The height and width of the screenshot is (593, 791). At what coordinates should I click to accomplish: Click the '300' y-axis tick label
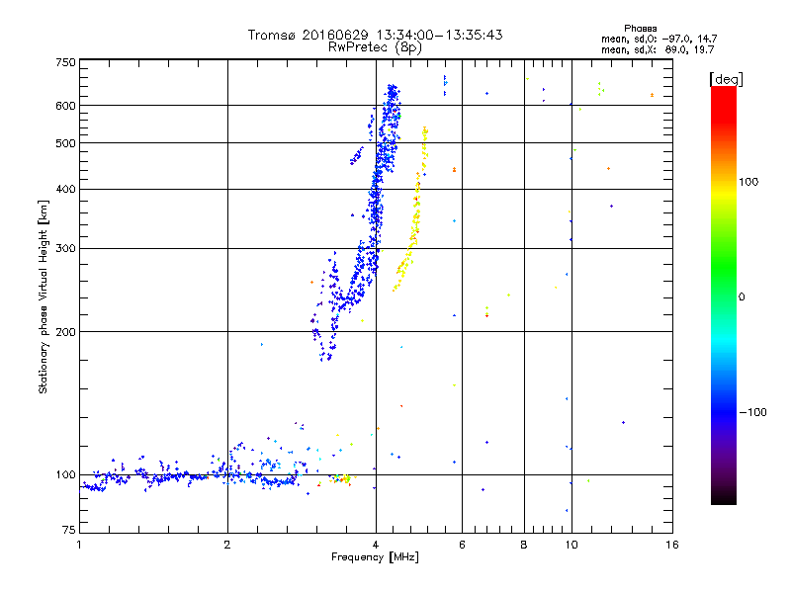pyautogui.click(x=65, y=248)
